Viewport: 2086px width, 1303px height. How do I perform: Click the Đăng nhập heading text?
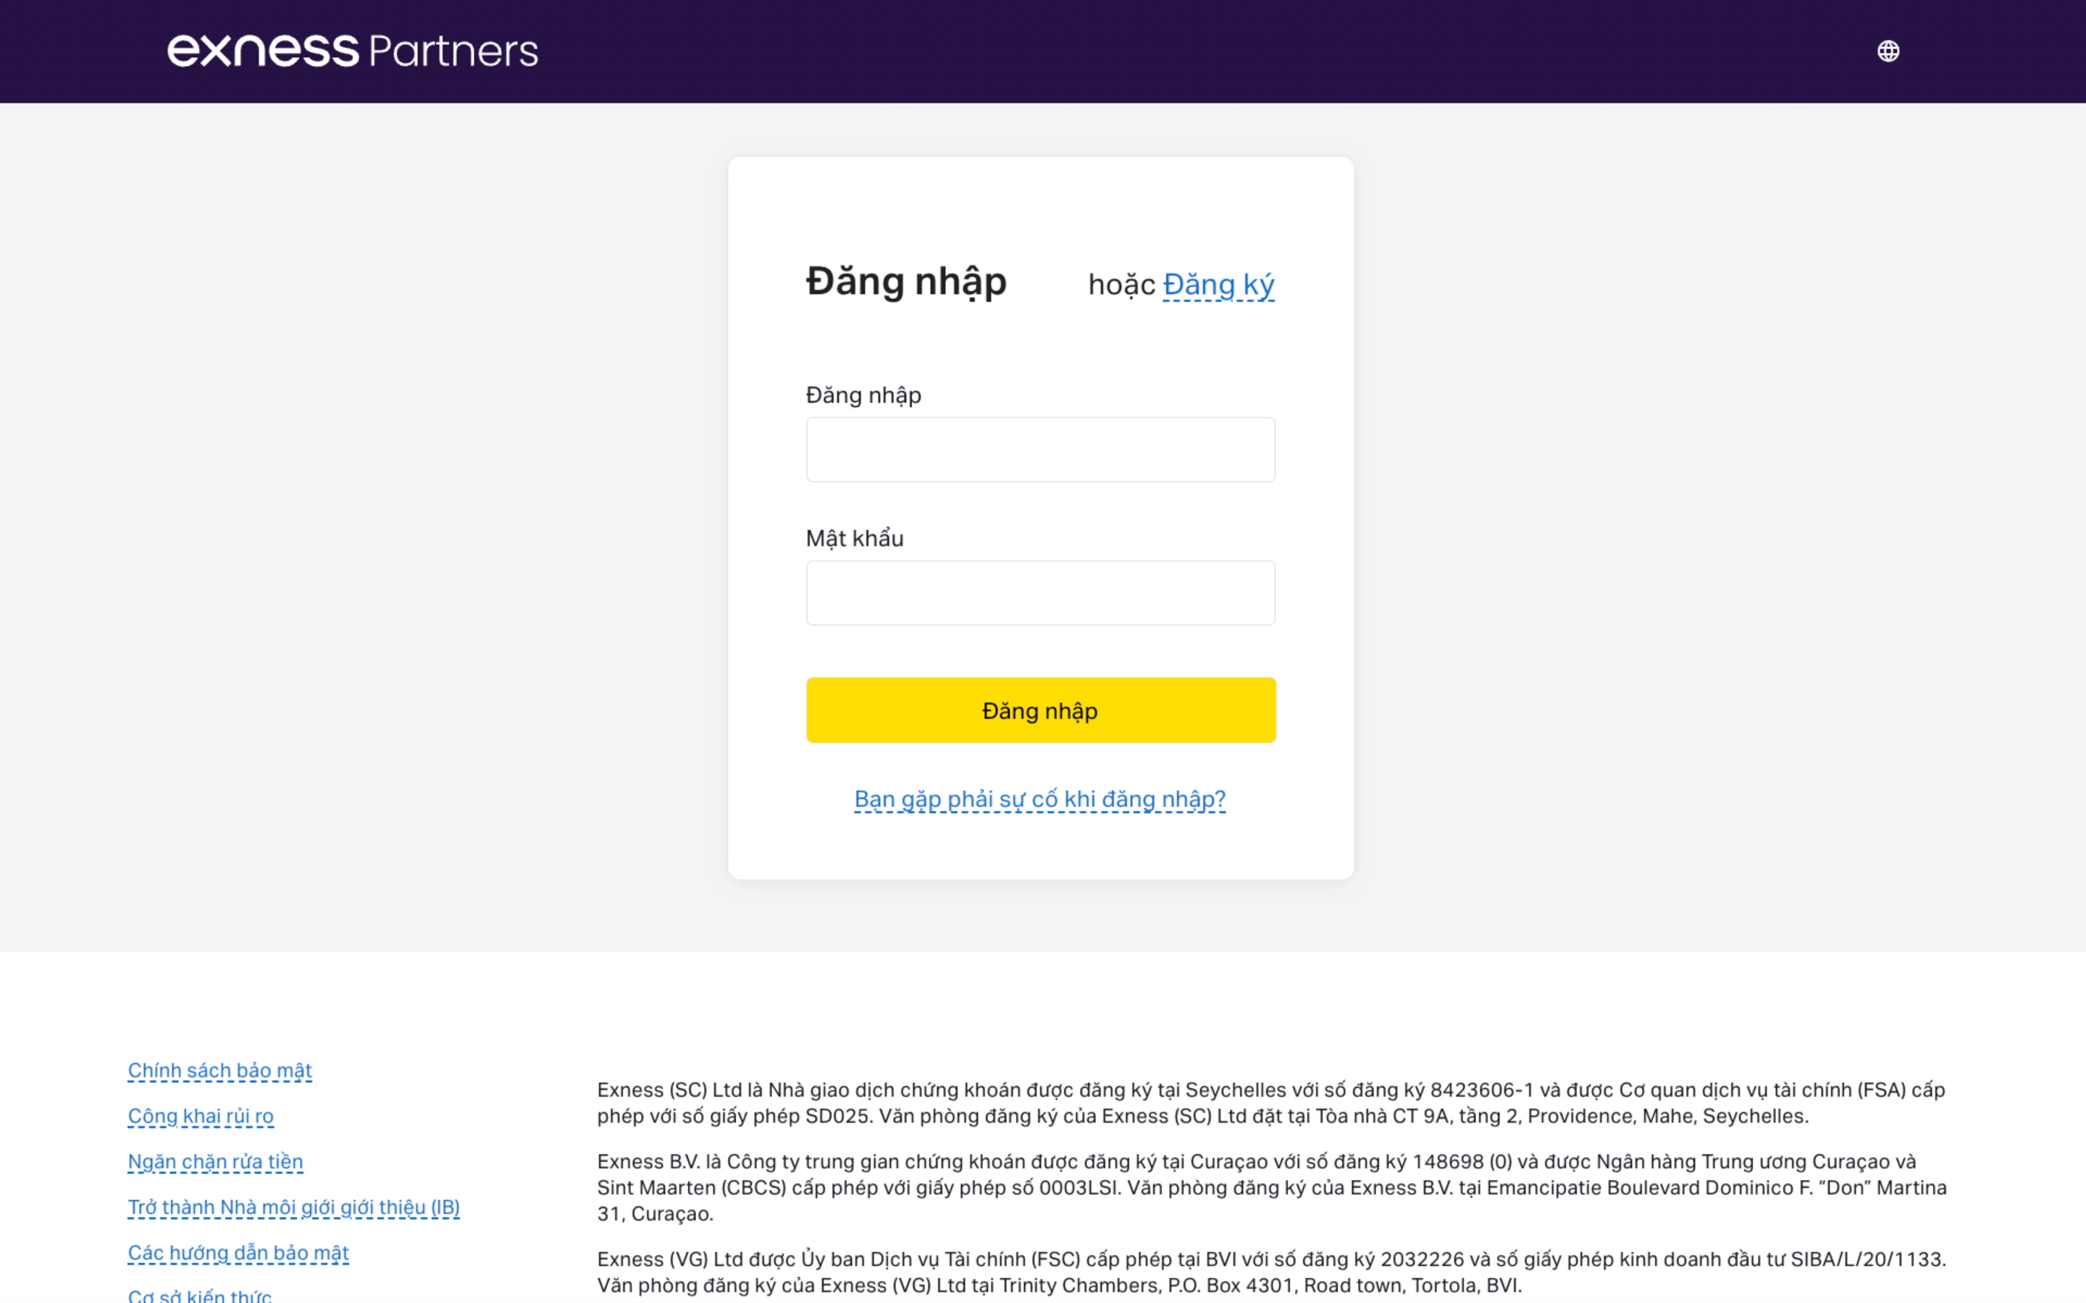pyautogui.click(x=906, y=282)
